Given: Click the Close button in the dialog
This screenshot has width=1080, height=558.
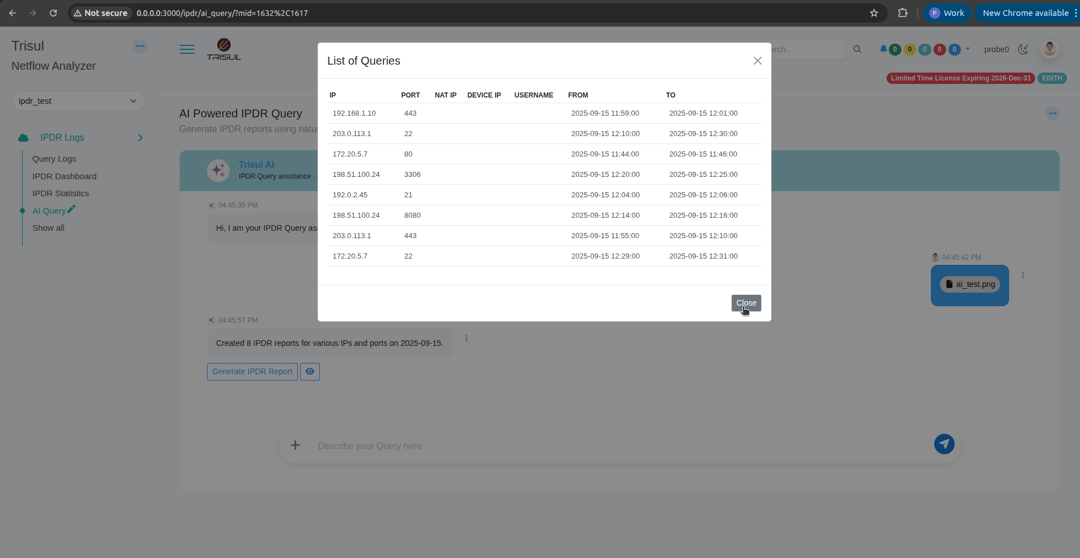Looking at the screenshot, I should (x=746, y=303).
